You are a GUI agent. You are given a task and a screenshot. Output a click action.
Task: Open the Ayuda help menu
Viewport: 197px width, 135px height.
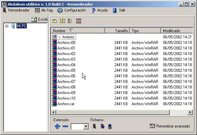(99, 10)
